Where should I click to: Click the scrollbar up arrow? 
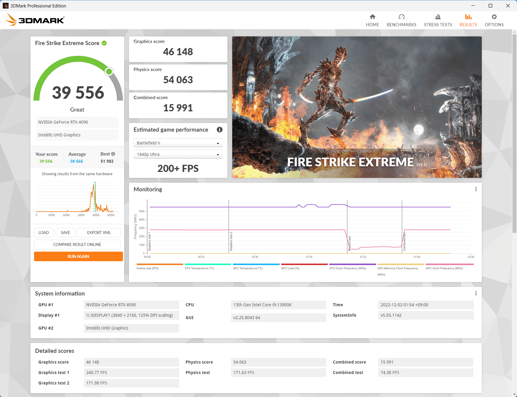coord(514,32)
